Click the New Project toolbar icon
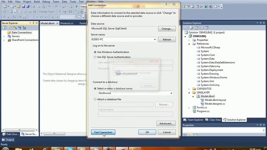 pos(5,7)
